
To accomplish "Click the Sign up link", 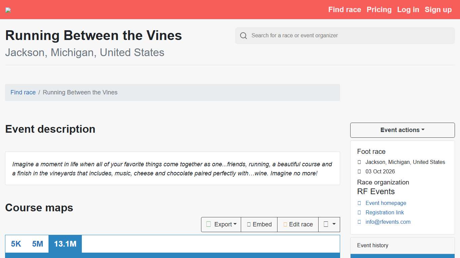I will click(438, 10).
